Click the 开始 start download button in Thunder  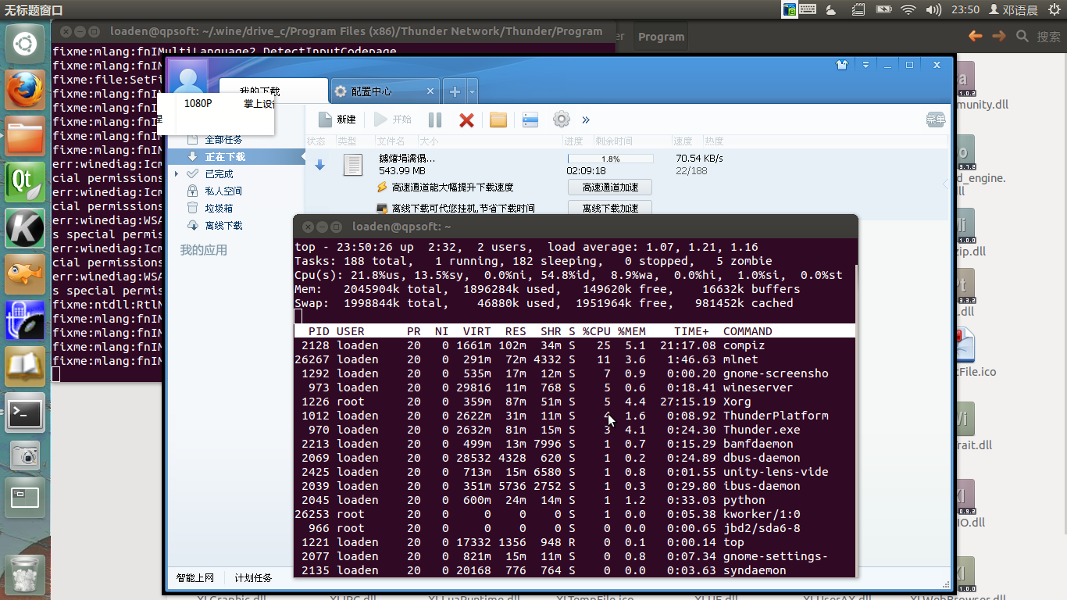pos(393,120)
